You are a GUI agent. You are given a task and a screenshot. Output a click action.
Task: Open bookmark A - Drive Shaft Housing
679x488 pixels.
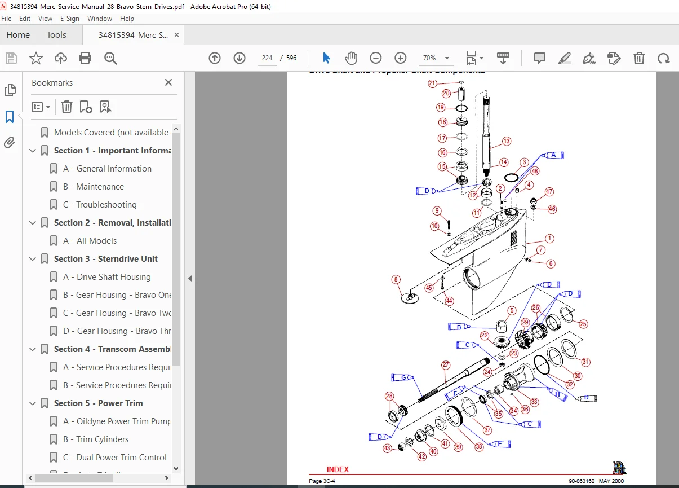(x=107, y=277)
